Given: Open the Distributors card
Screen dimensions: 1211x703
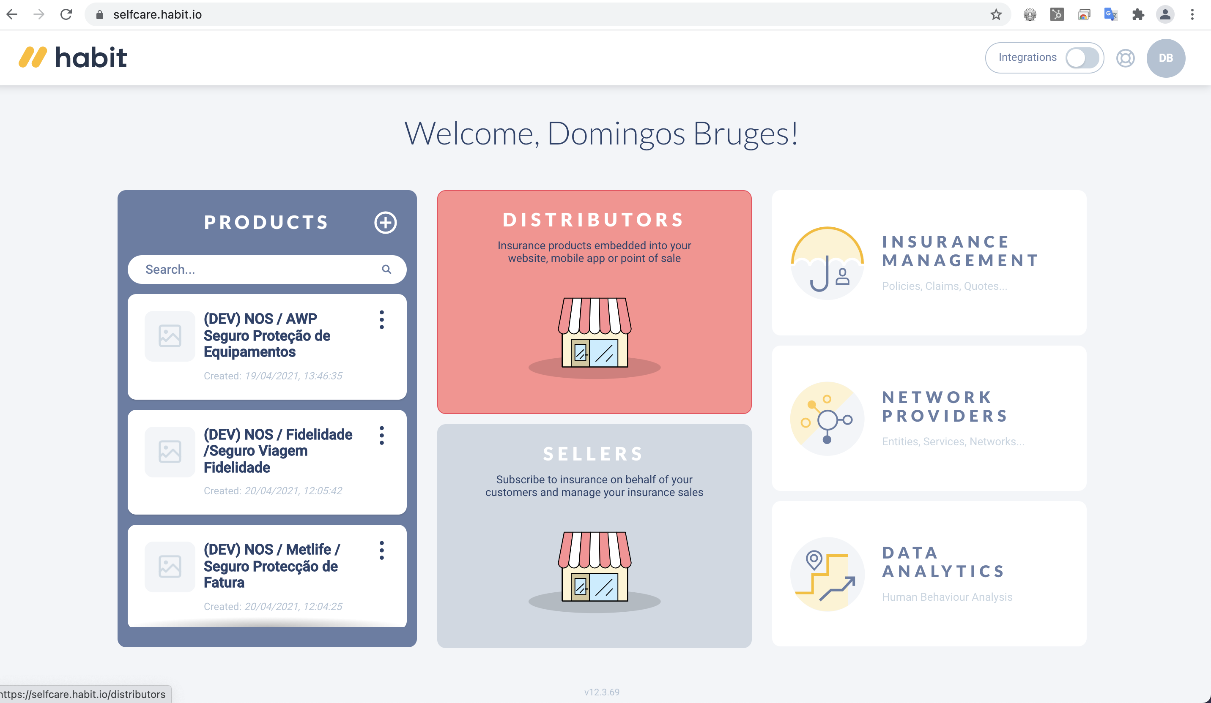Looking at the screenshot, I should click(594, 302).
